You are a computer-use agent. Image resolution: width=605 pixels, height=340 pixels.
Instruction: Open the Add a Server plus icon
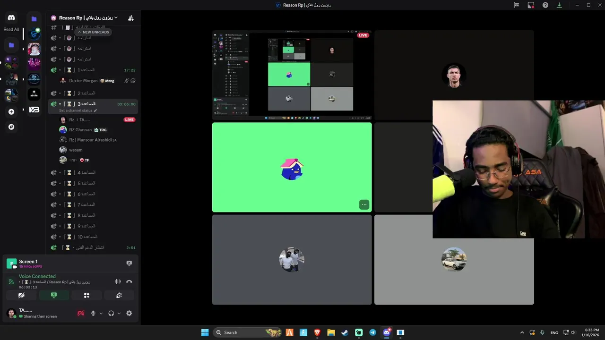point(11,112)
